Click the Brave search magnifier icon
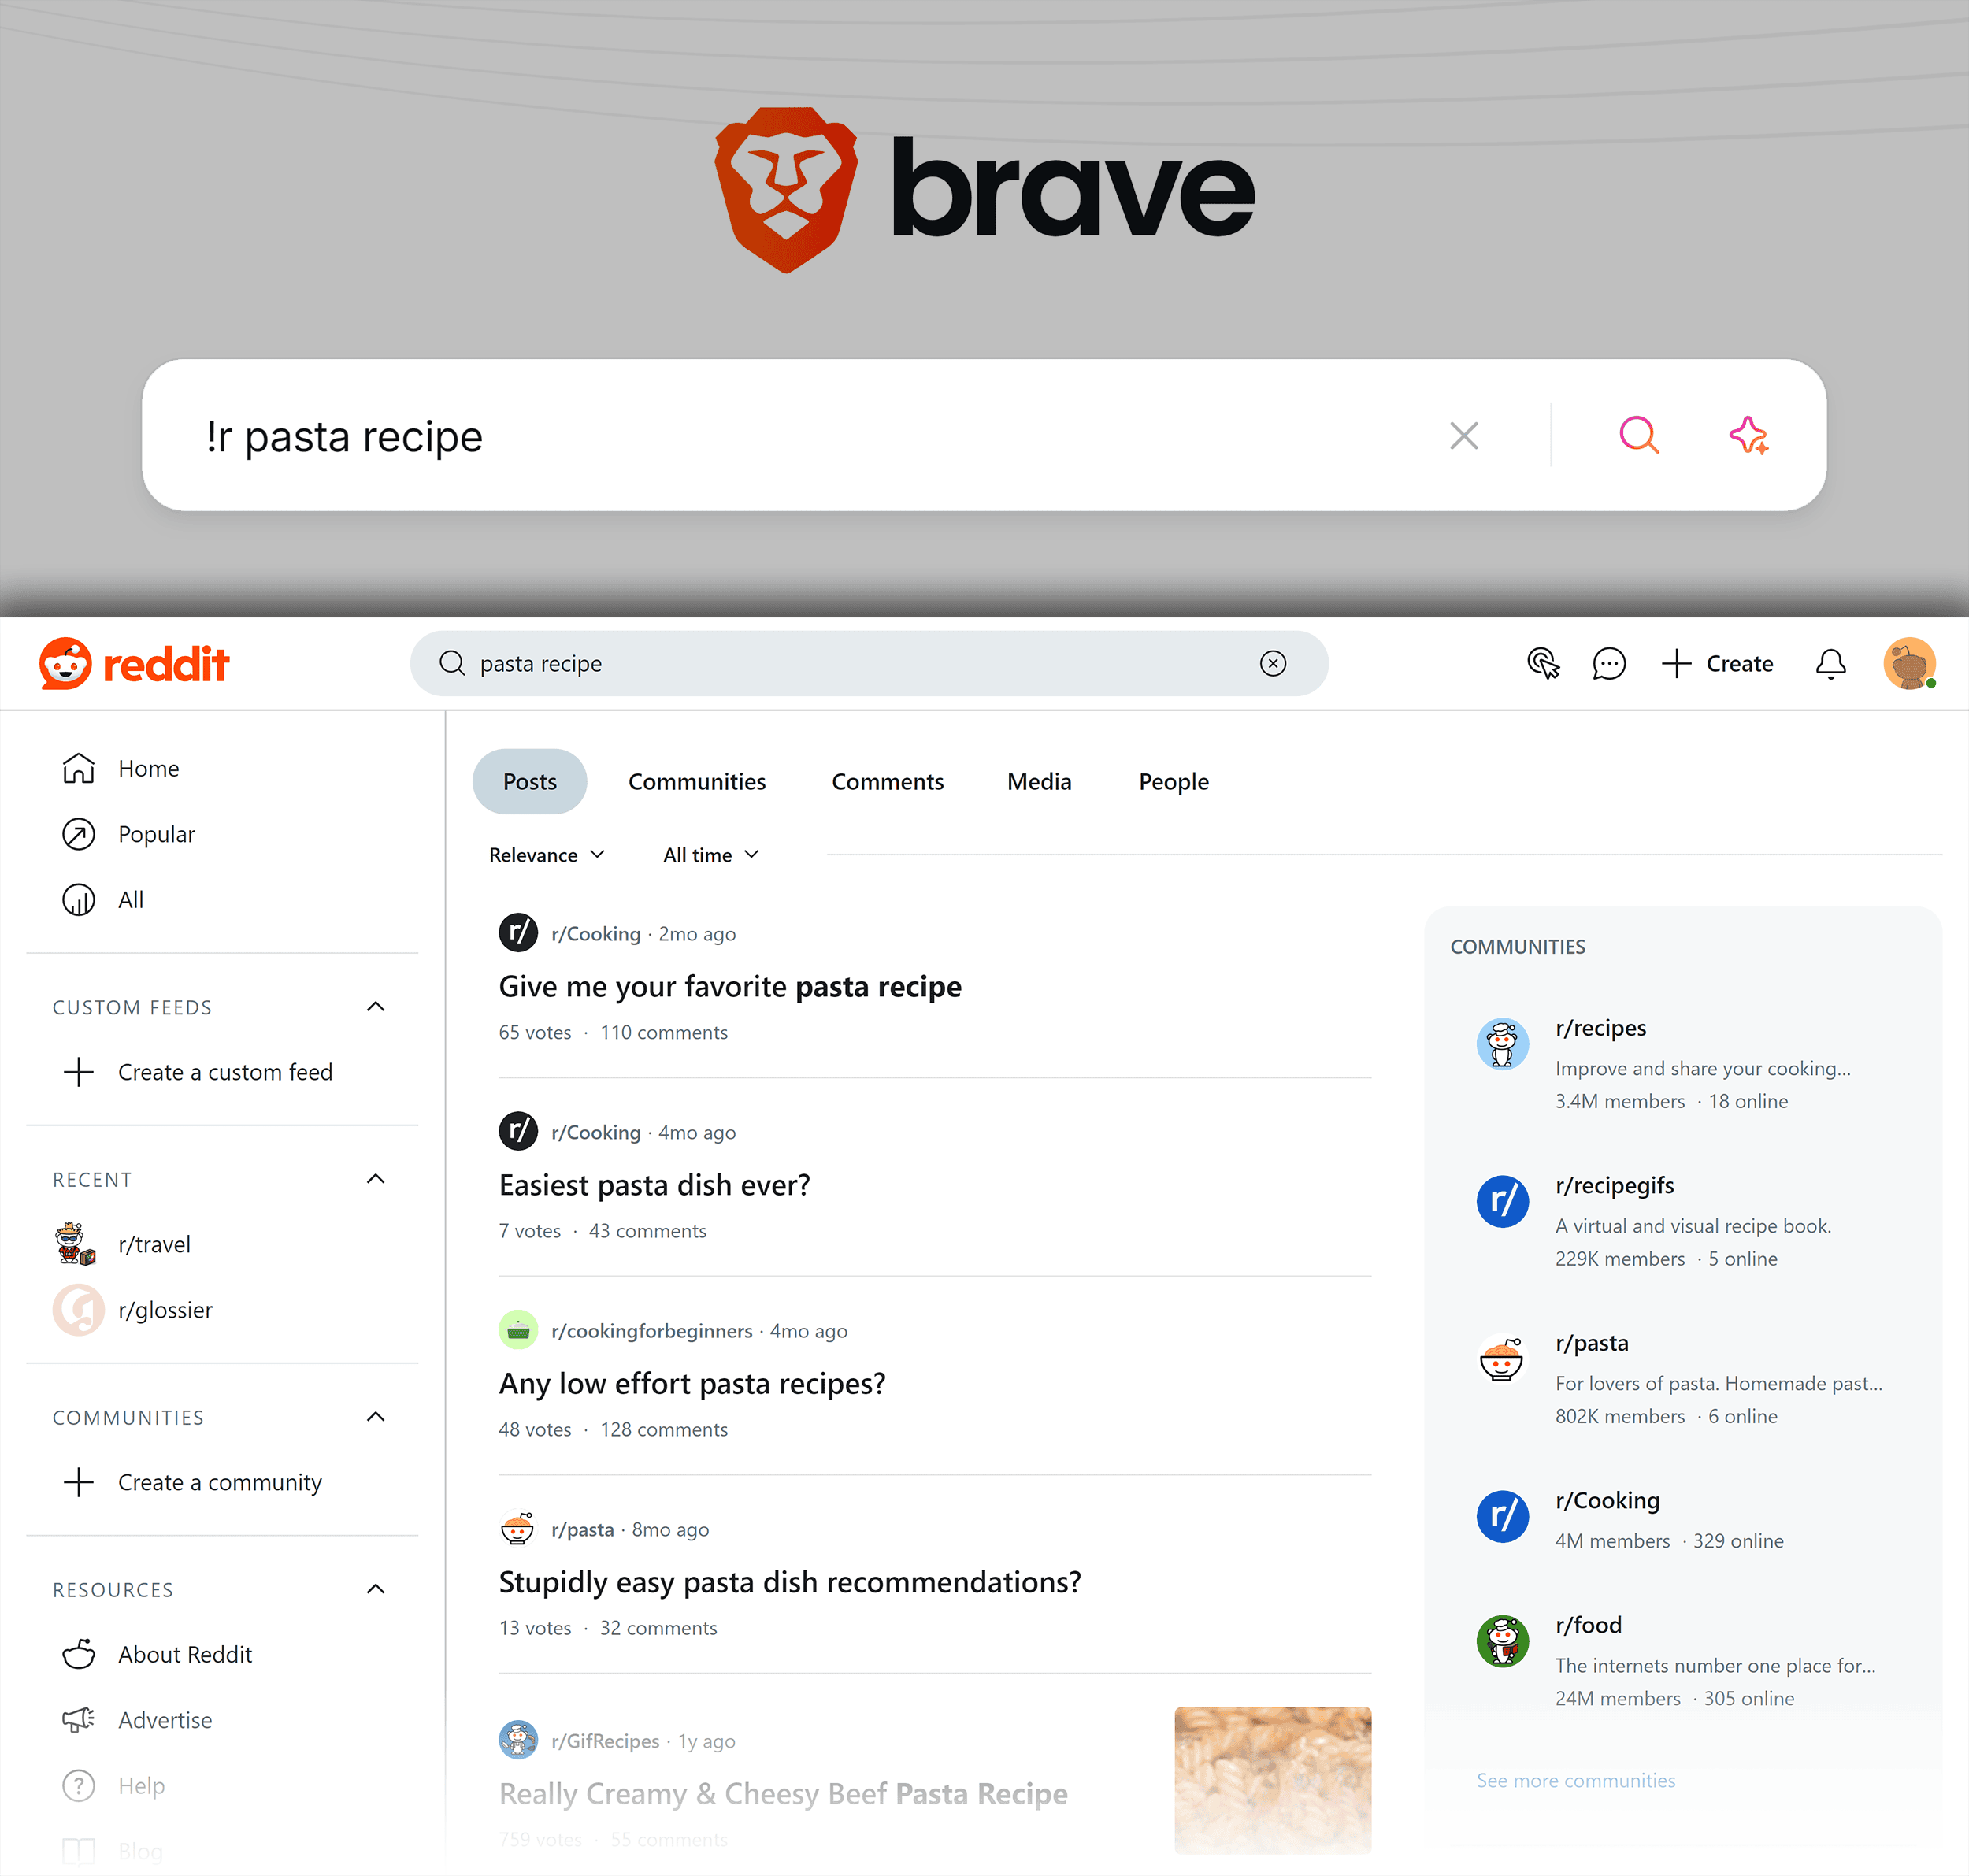The height and width of the screenshot is (1876, 1969). [x=1638, y=436]
